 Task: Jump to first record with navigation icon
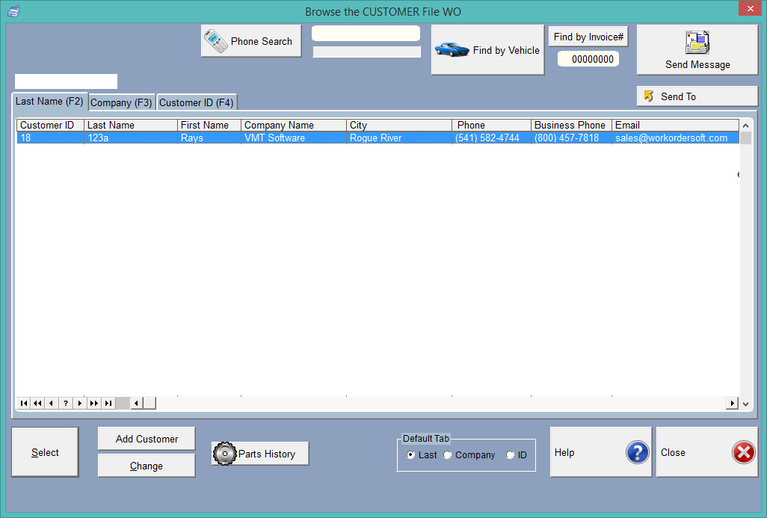pyautogui.click(x=23, y=403)
